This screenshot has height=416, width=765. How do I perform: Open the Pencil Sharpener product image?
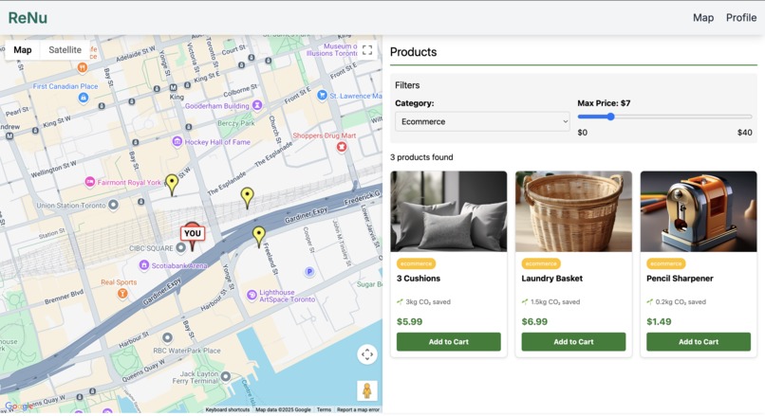tap(699, 211)
